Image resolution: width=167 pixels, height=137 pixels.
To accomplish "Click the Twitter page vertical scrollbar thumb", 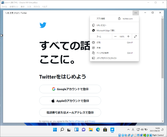I will 163,48.
